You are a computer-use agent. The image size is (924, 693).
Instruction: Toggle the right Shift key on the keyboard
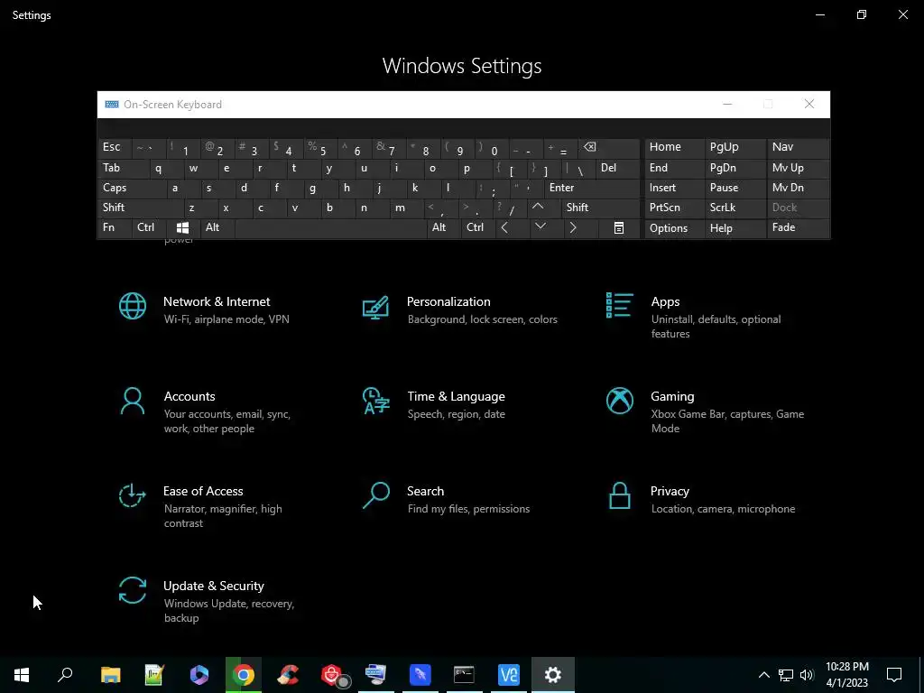coord(600,208)
